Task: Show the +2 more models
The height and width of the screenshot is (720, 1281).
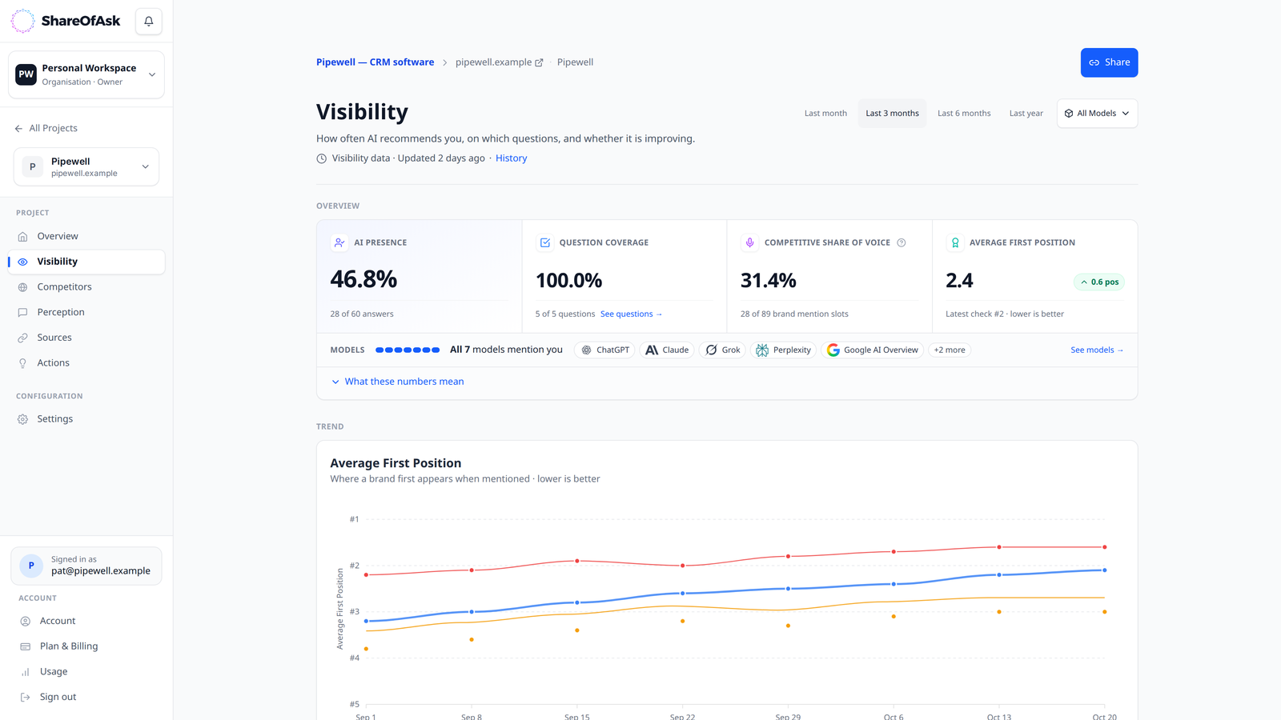Action: tap(950, 350)
